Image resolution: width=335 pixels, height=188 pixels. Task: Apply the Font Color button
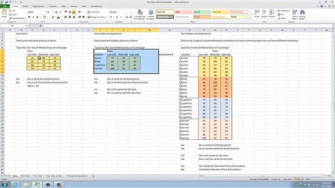(58, 17)
